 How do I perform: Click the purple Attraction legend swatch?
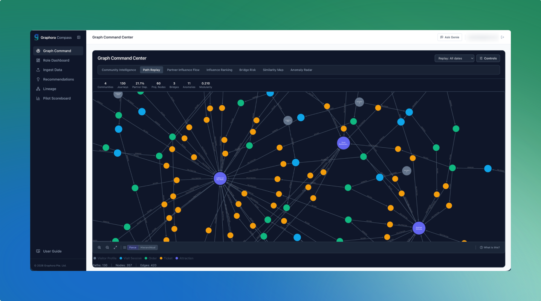[177, 258]
